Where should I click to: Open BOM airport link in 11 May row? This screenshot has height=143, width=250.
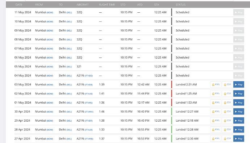pos(50,13)
